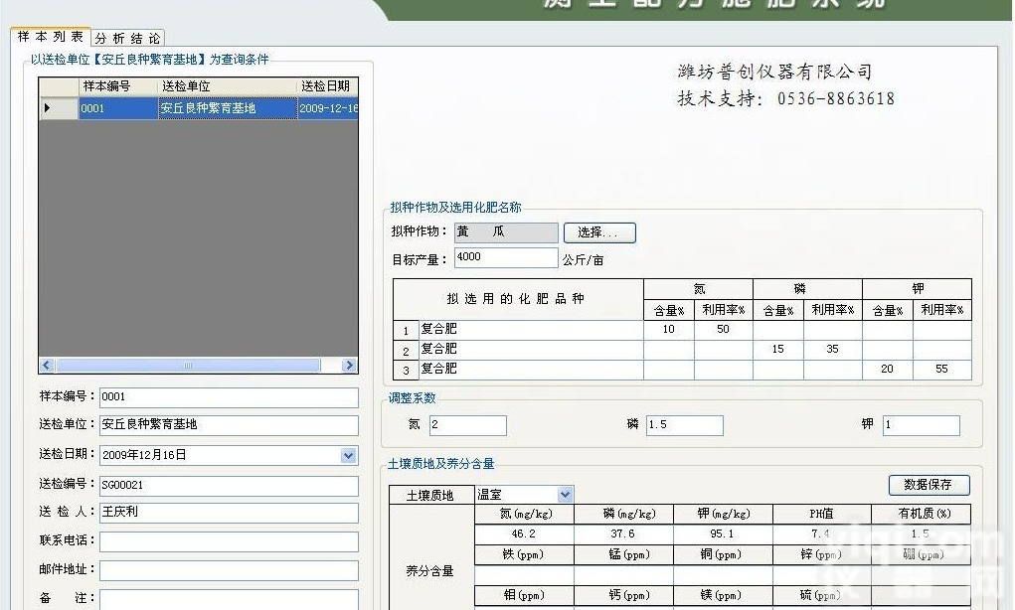Click the empty 联系电话 field
Screen dimensions: 1015x610
click(x=228, y=541)
